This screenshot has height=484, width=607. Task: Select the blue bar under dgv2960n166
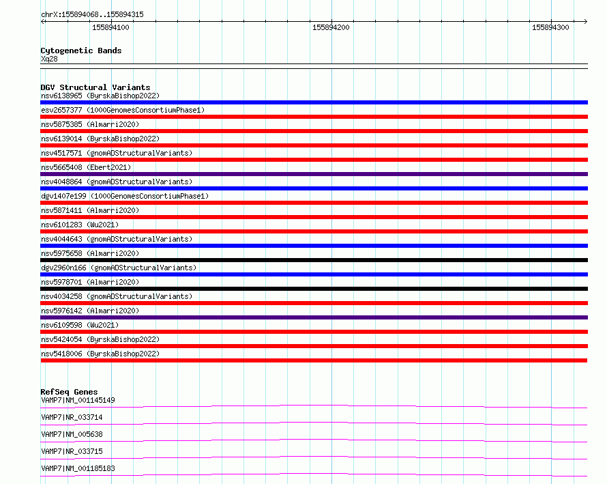click(x=314, y=274)
